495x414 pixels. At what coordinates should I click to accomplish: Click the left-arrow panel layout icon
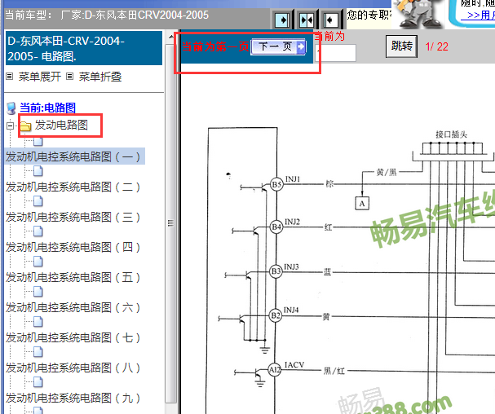(330, 20)
